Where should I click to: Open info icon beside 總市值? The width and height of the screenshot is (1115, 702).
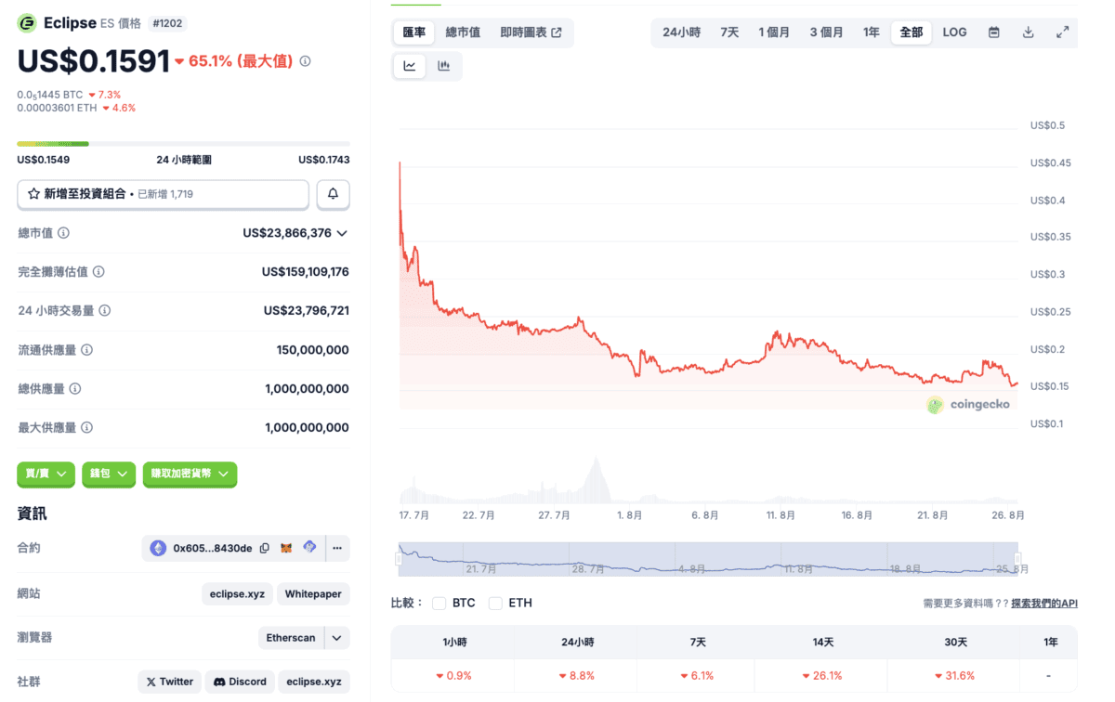pyautogui.click(x=64, y=233)
